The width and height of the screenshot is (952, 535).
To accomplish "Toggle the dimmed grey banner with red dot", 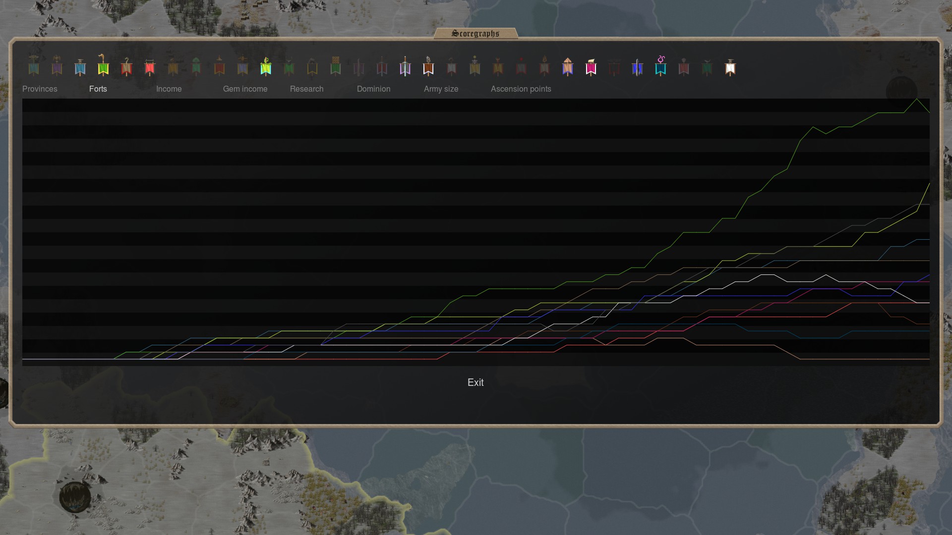I will click(521, 66).
